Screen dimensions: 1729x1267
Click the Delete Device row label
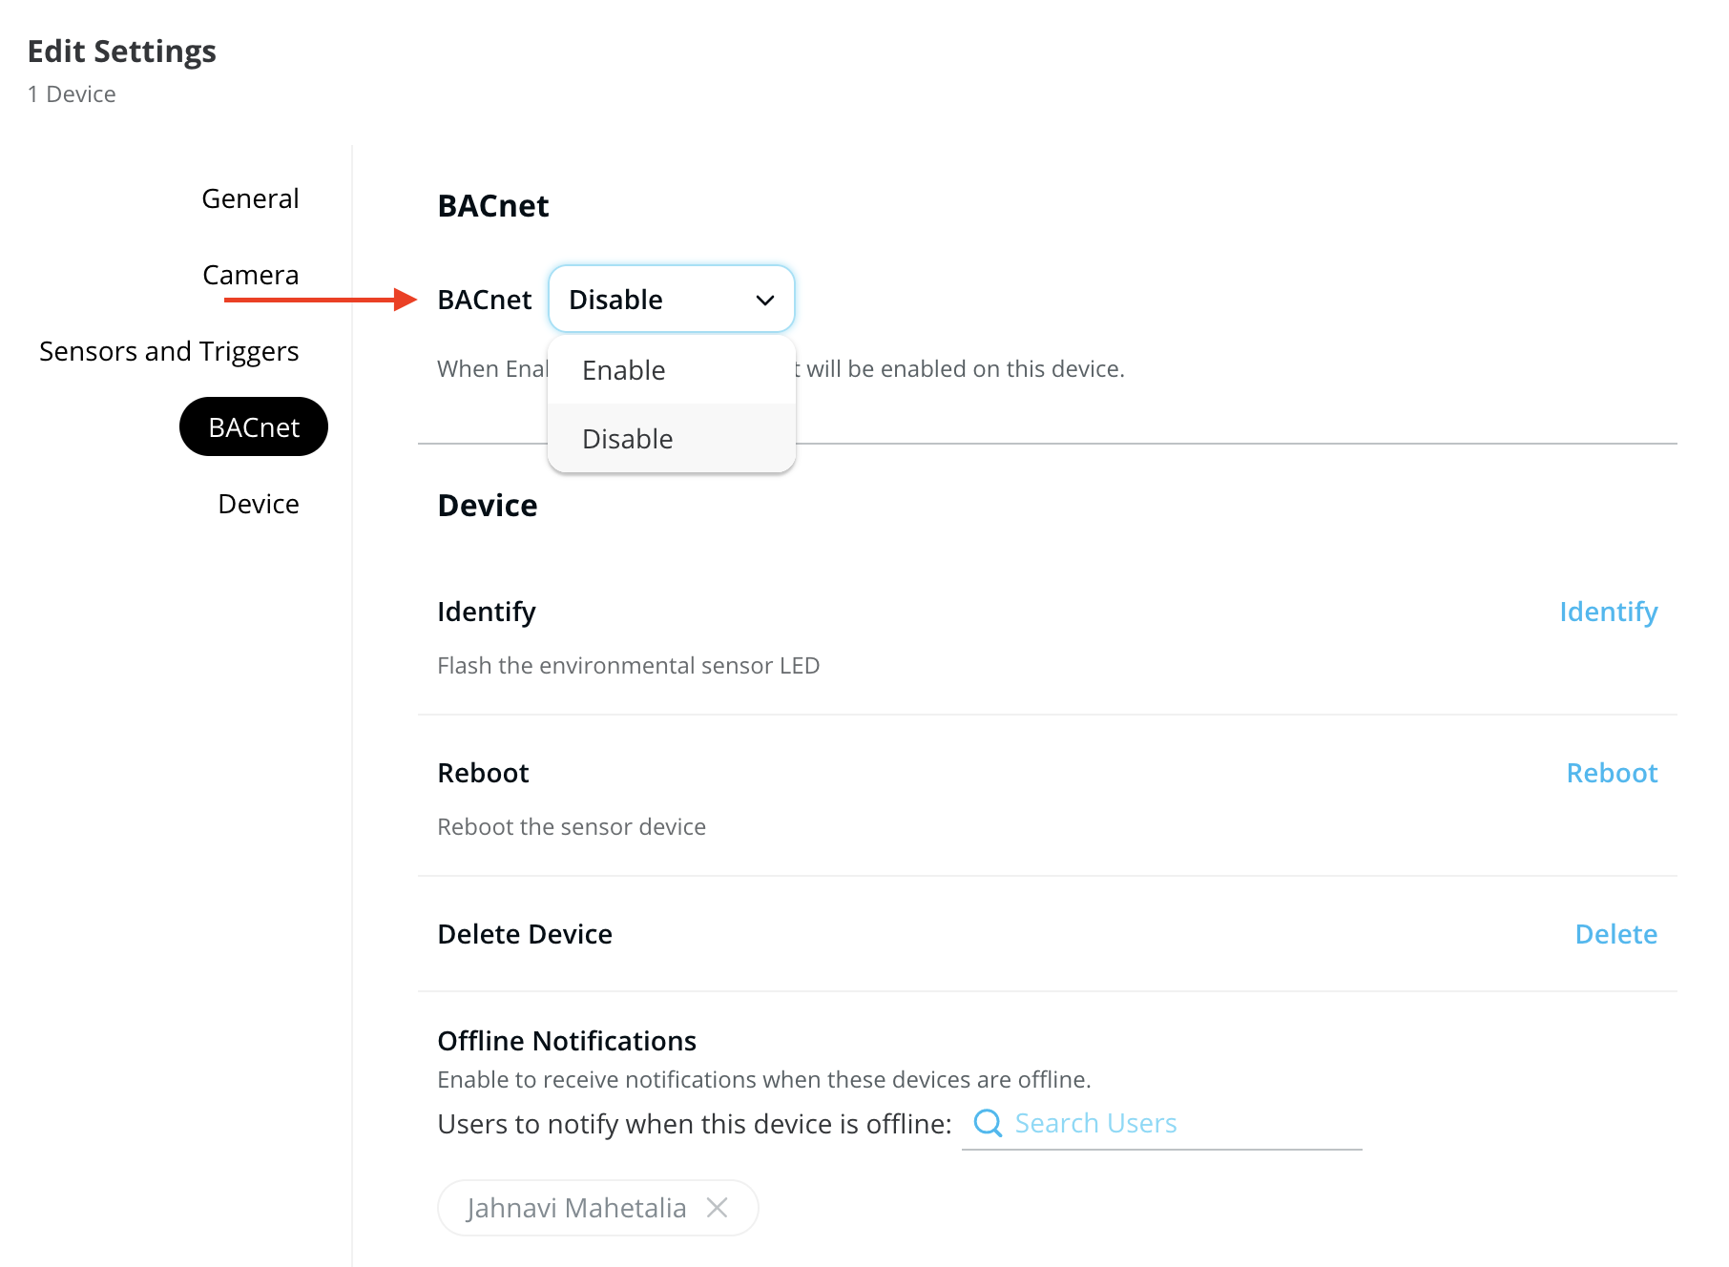pyautogui.click(x=525, y=934)
